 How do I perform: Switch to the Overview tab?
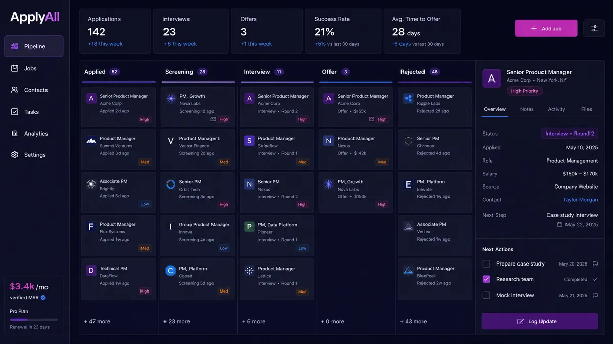(494, 109)
